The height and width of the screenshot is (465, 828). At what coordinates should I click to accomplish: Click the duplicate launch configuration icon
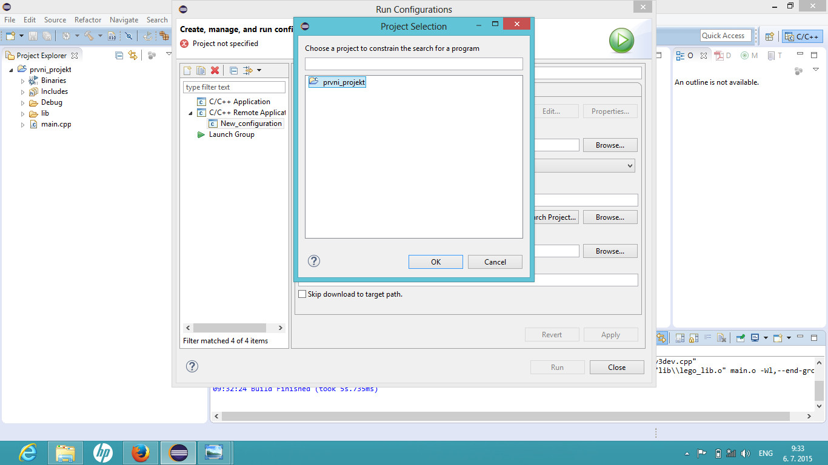point(201,70)
